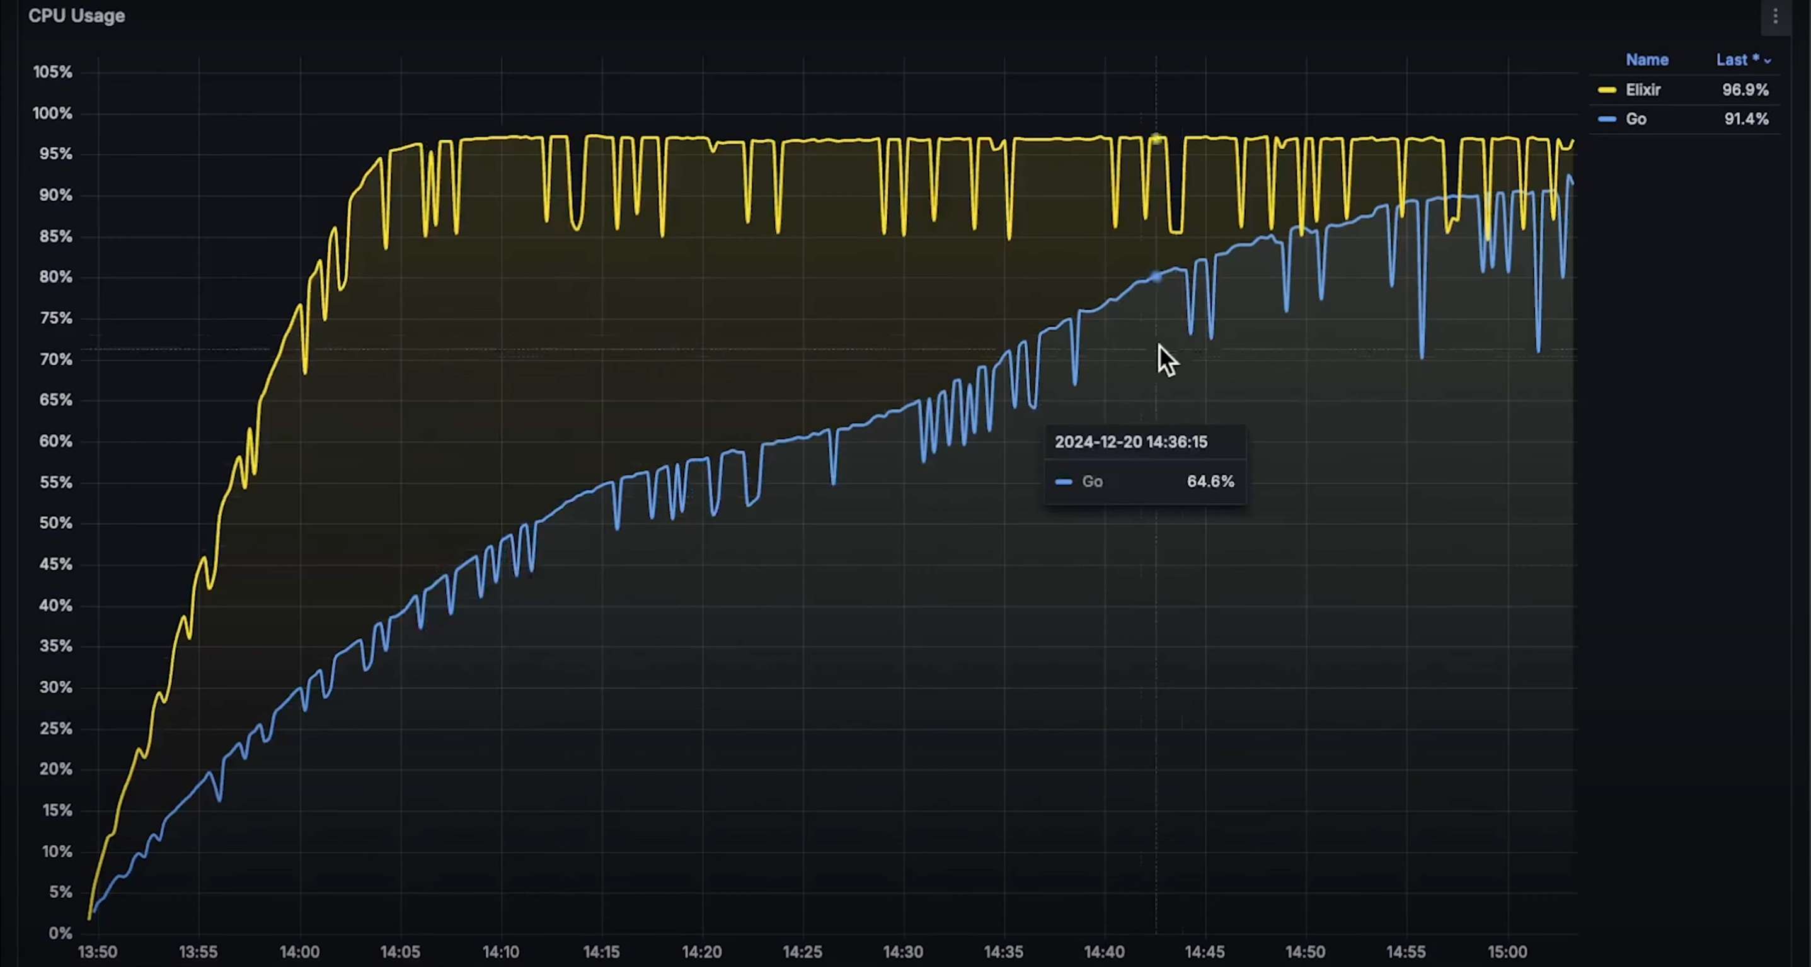This screenshot has height=967, width=1811.
Task: Open the panel's three-dot menu
Action: pyautogui.click(x=1775, y=16)
